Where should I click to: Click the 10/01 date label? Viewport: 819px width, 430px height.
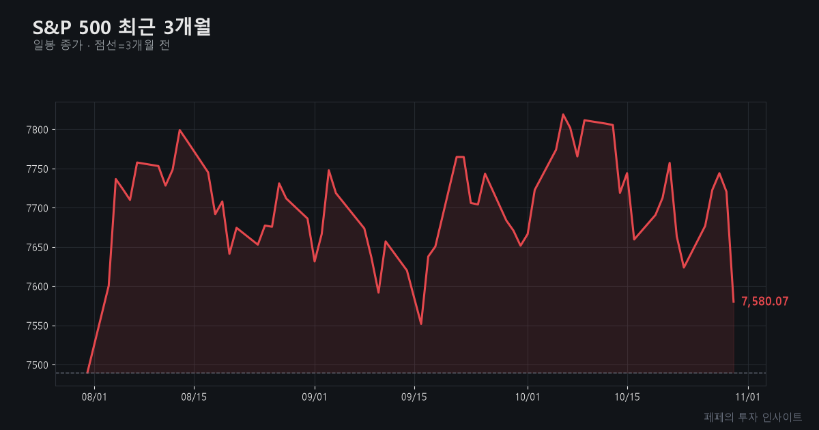(528, 397)
